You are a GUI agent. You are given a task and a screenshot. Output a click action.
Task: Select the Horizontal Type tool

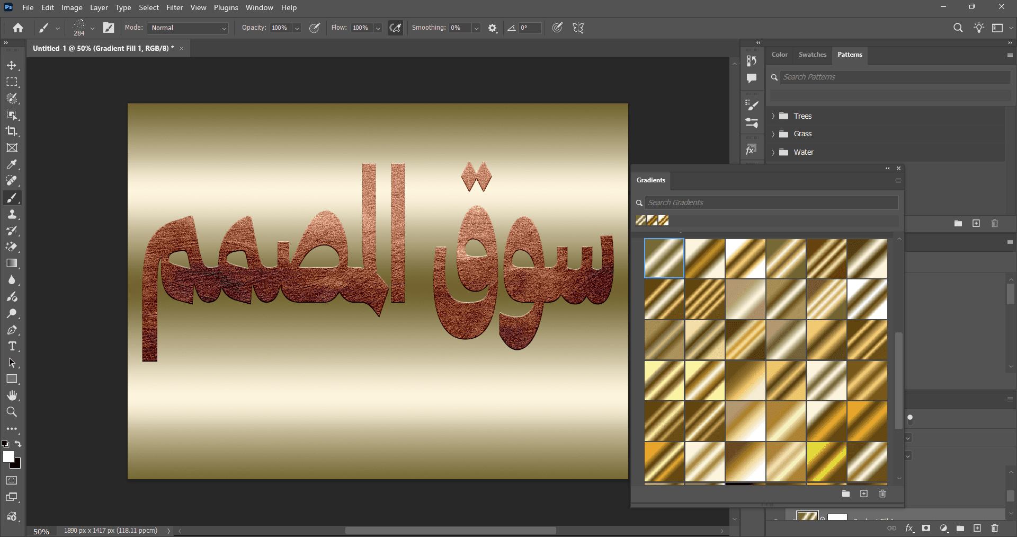pos(12,346)
